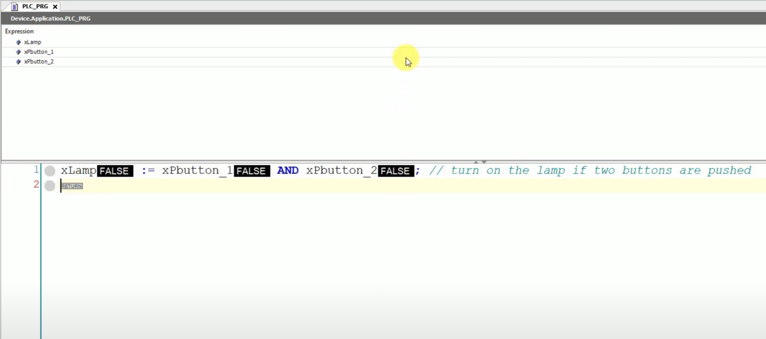Screen dimensions: 766x339
Task: Toggle the breakpoint circle on line 1
Action: pos(50,171)
